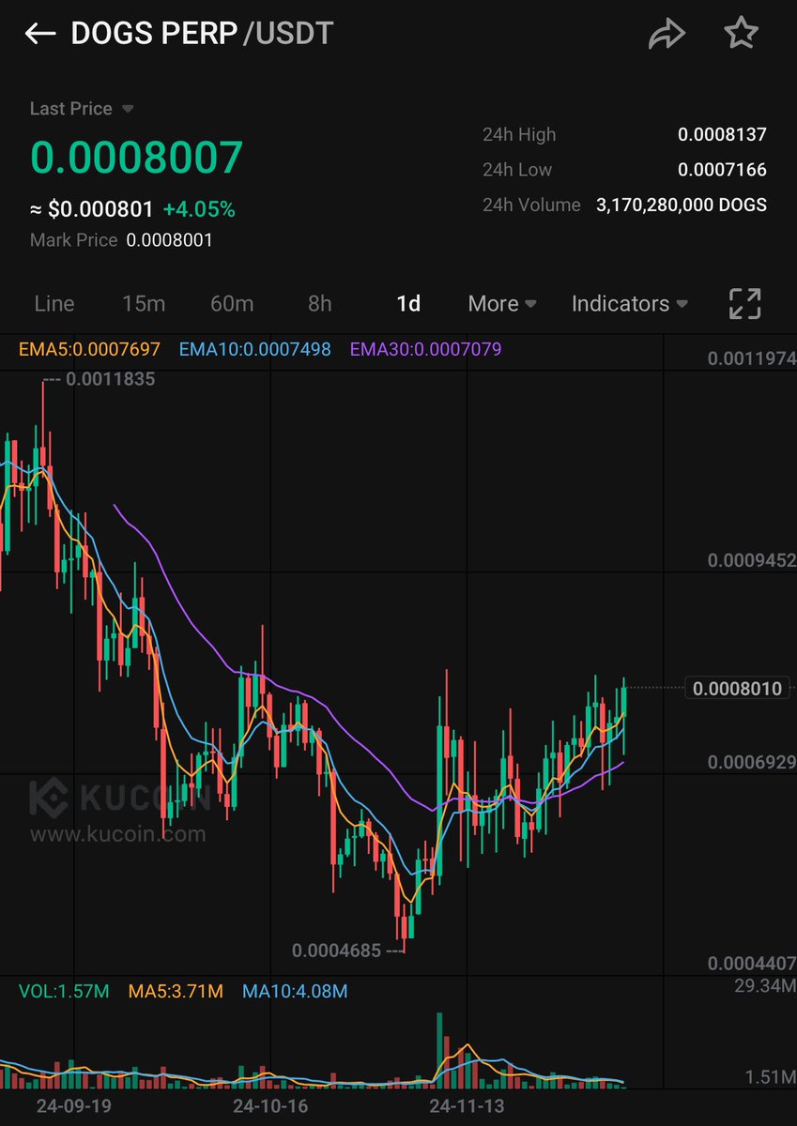Click the EMA30:0.0007079 indicator label

[x=425, y=349]
